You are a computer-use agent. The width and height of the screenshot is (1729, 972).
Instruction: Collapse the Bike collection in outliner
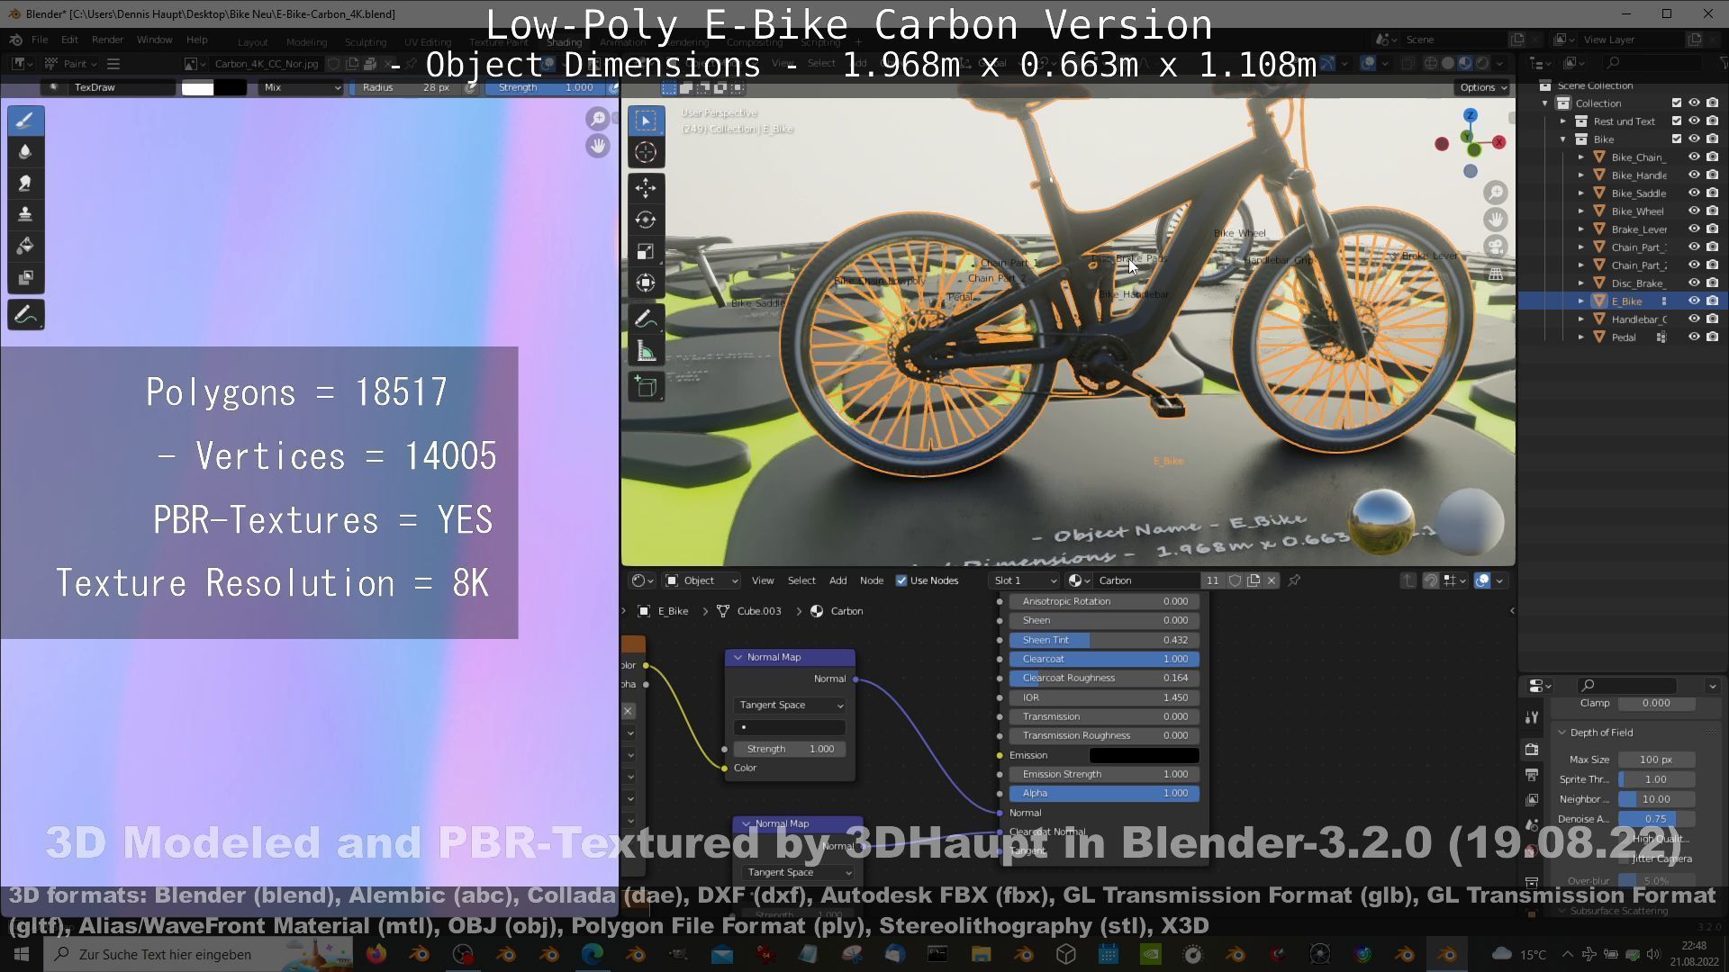[1563, 139]
